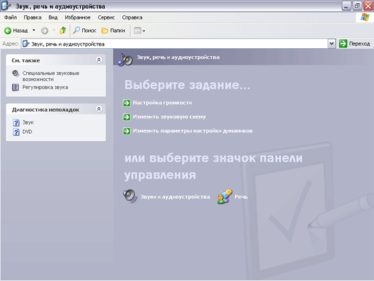Click the title bar window icon

(6, 6)
